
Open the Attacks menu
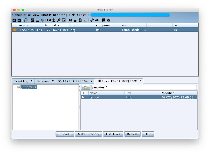click(x=46, y=15)
